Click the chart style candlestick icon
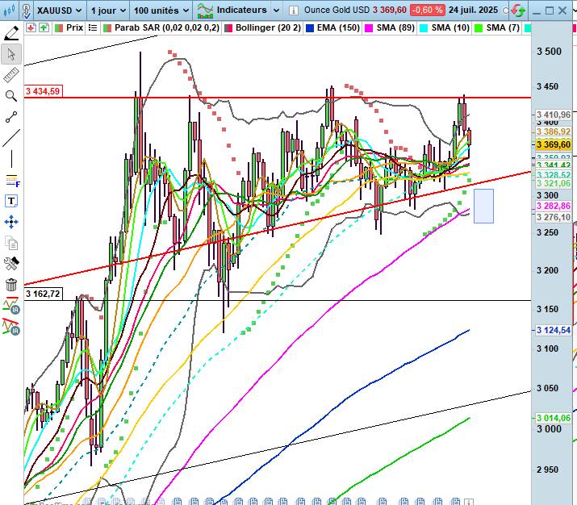The height and width of the screenshot is (505, 577). click(x=9, y=10)
